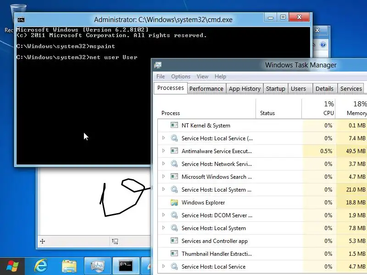367x275 pixels.
Task: Switch to Task Manager taskbar button
Action: pos(97,266)
